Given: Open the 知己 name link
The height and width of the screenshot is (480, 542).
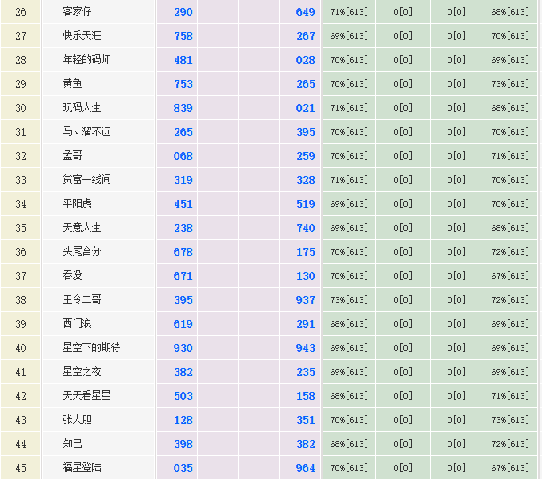Looking at the screenshot, I should tap(72, 444).
